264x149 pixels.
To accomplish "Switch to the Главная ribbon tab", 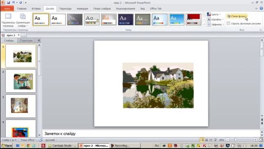I will 22,8.
